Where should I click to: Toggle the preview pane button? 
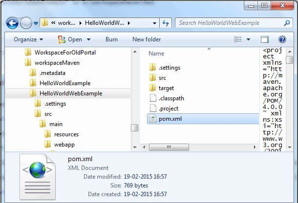pyautogui.click(x=264, y=39)
